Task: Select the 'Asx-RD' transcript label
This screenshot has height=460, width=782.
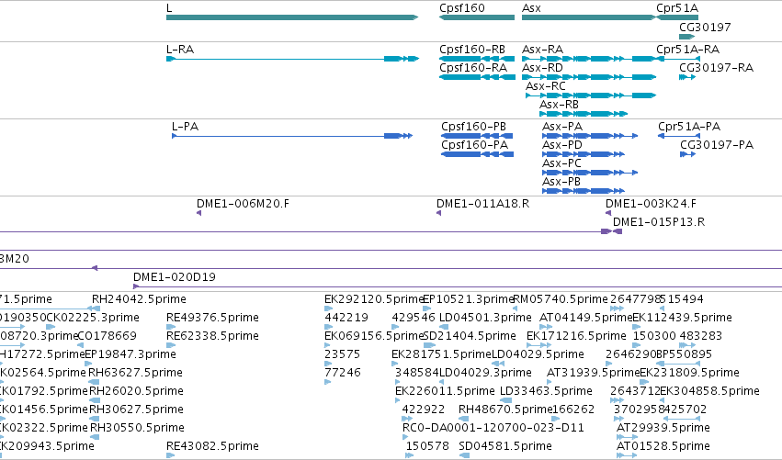Action: (542, 68)
